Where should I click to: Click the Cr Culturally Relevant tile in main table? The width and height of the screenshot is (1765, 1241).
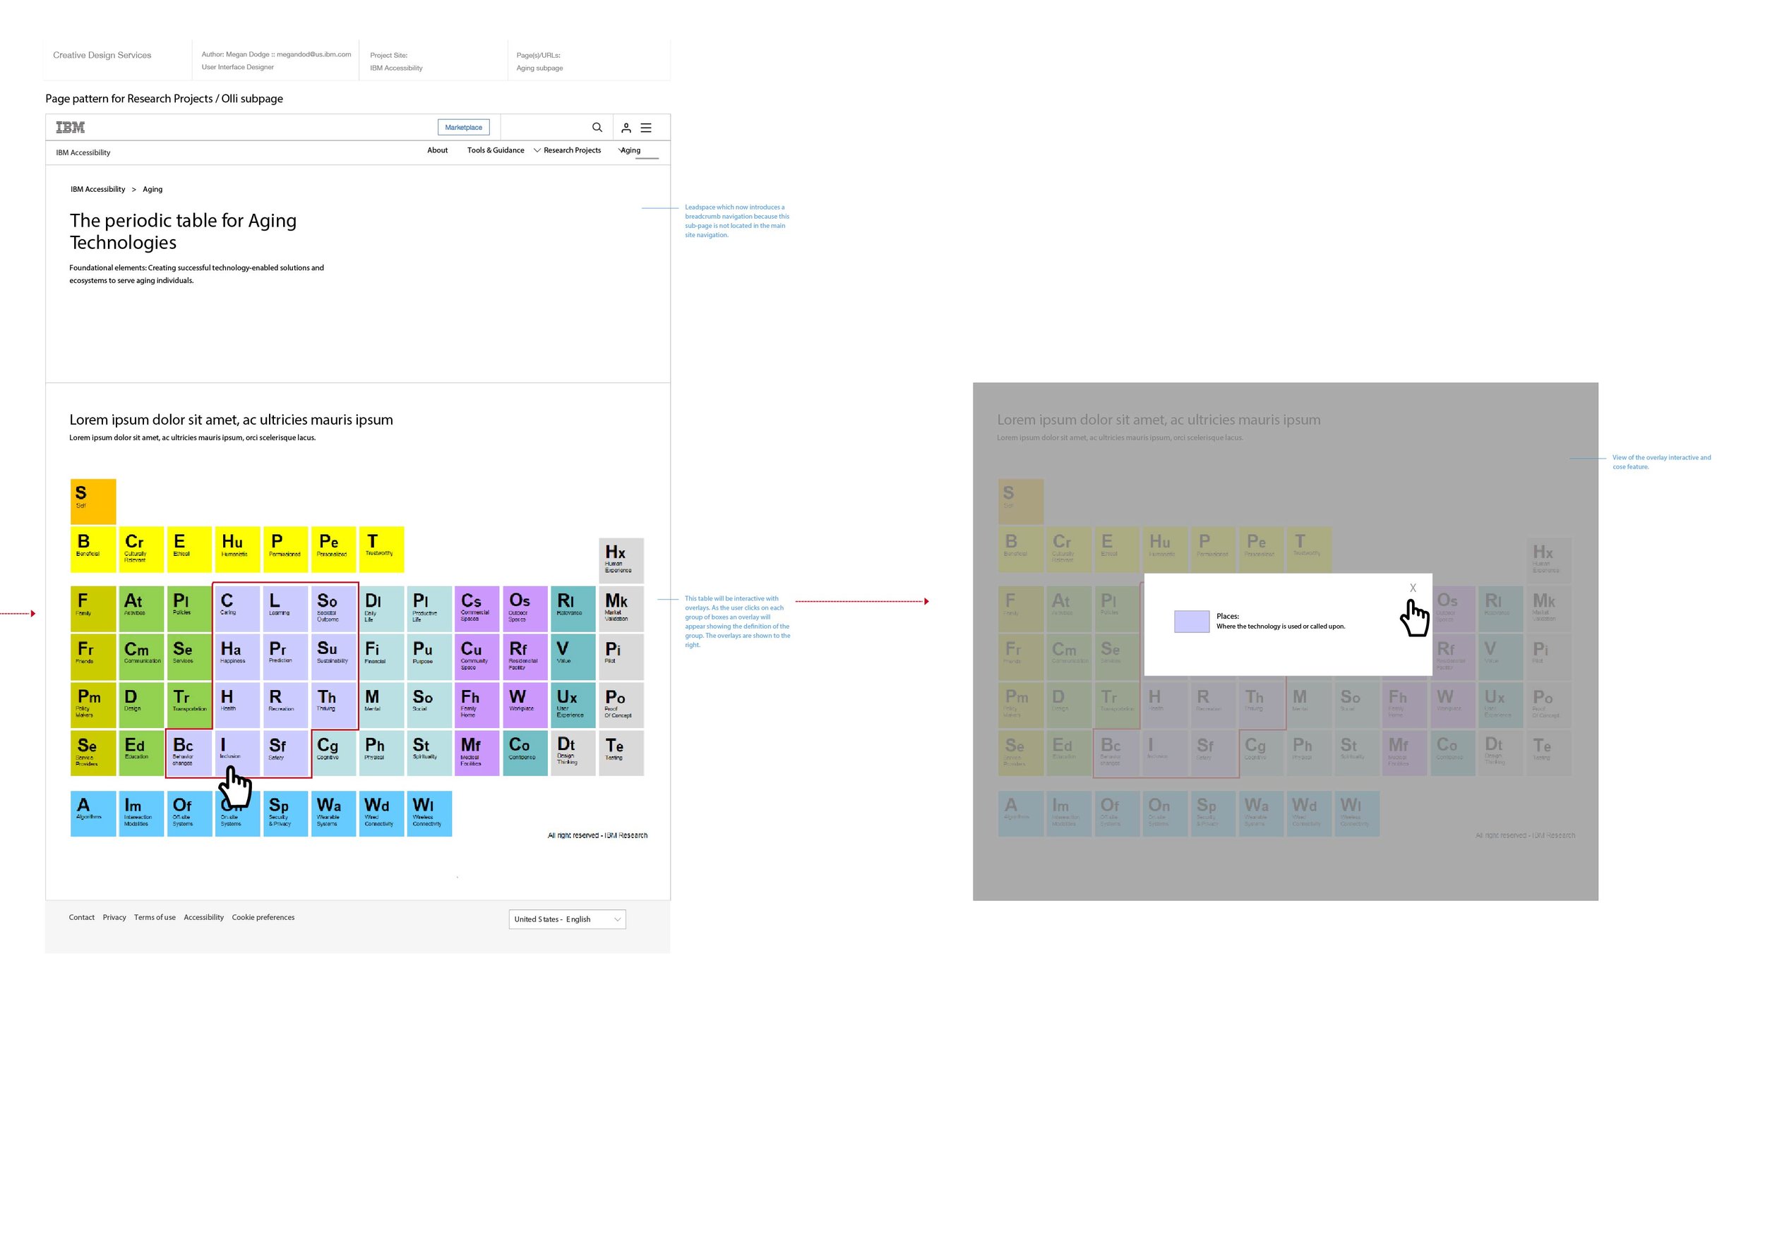141,550
